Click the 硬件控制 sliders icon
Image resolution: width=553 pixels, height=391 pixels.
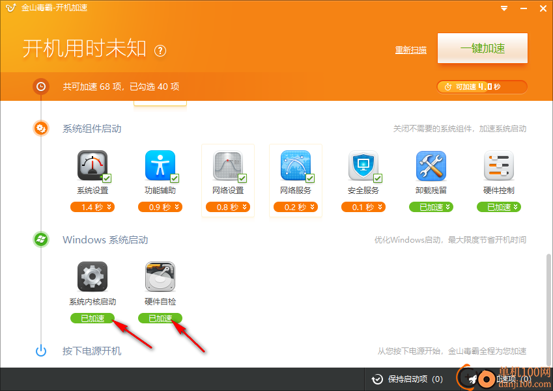point(499,165)
